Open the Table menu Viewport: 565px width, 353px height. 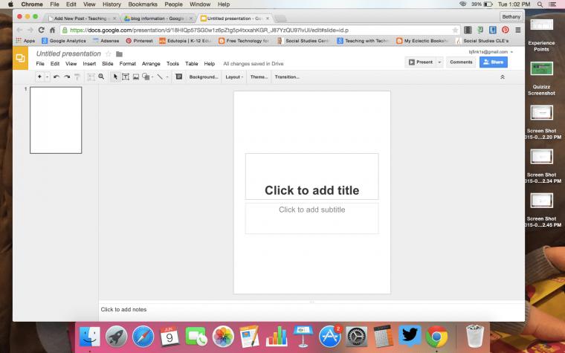coord(191,63)
